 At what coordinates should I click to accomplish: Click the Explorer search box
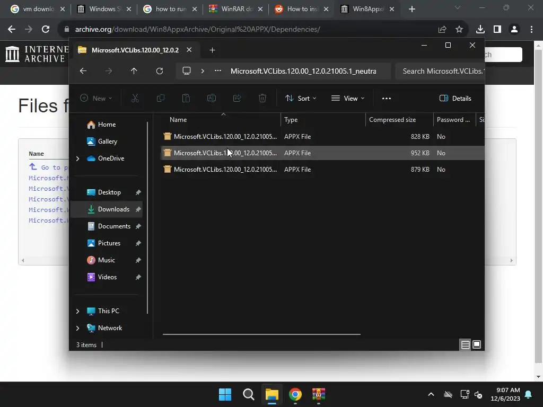440,72
